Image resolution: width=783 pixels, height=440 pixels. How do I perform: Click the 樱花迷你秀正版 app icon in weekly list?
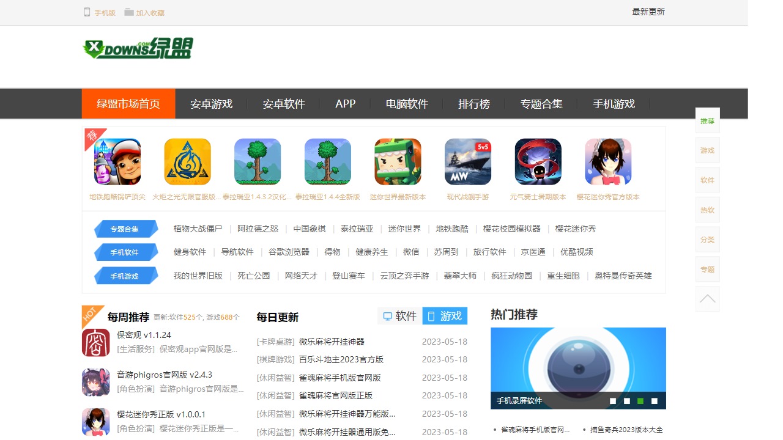point(96,422)
